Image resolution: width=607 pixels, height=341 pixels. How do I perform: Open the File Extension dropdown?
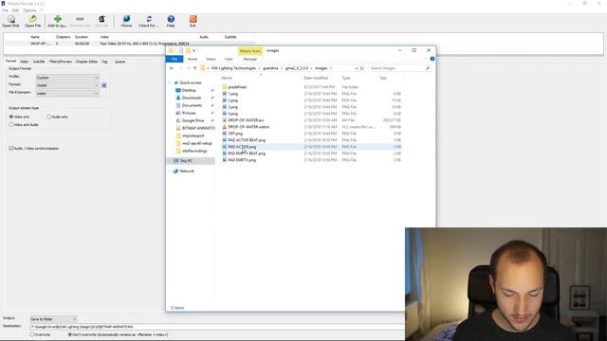67,93
